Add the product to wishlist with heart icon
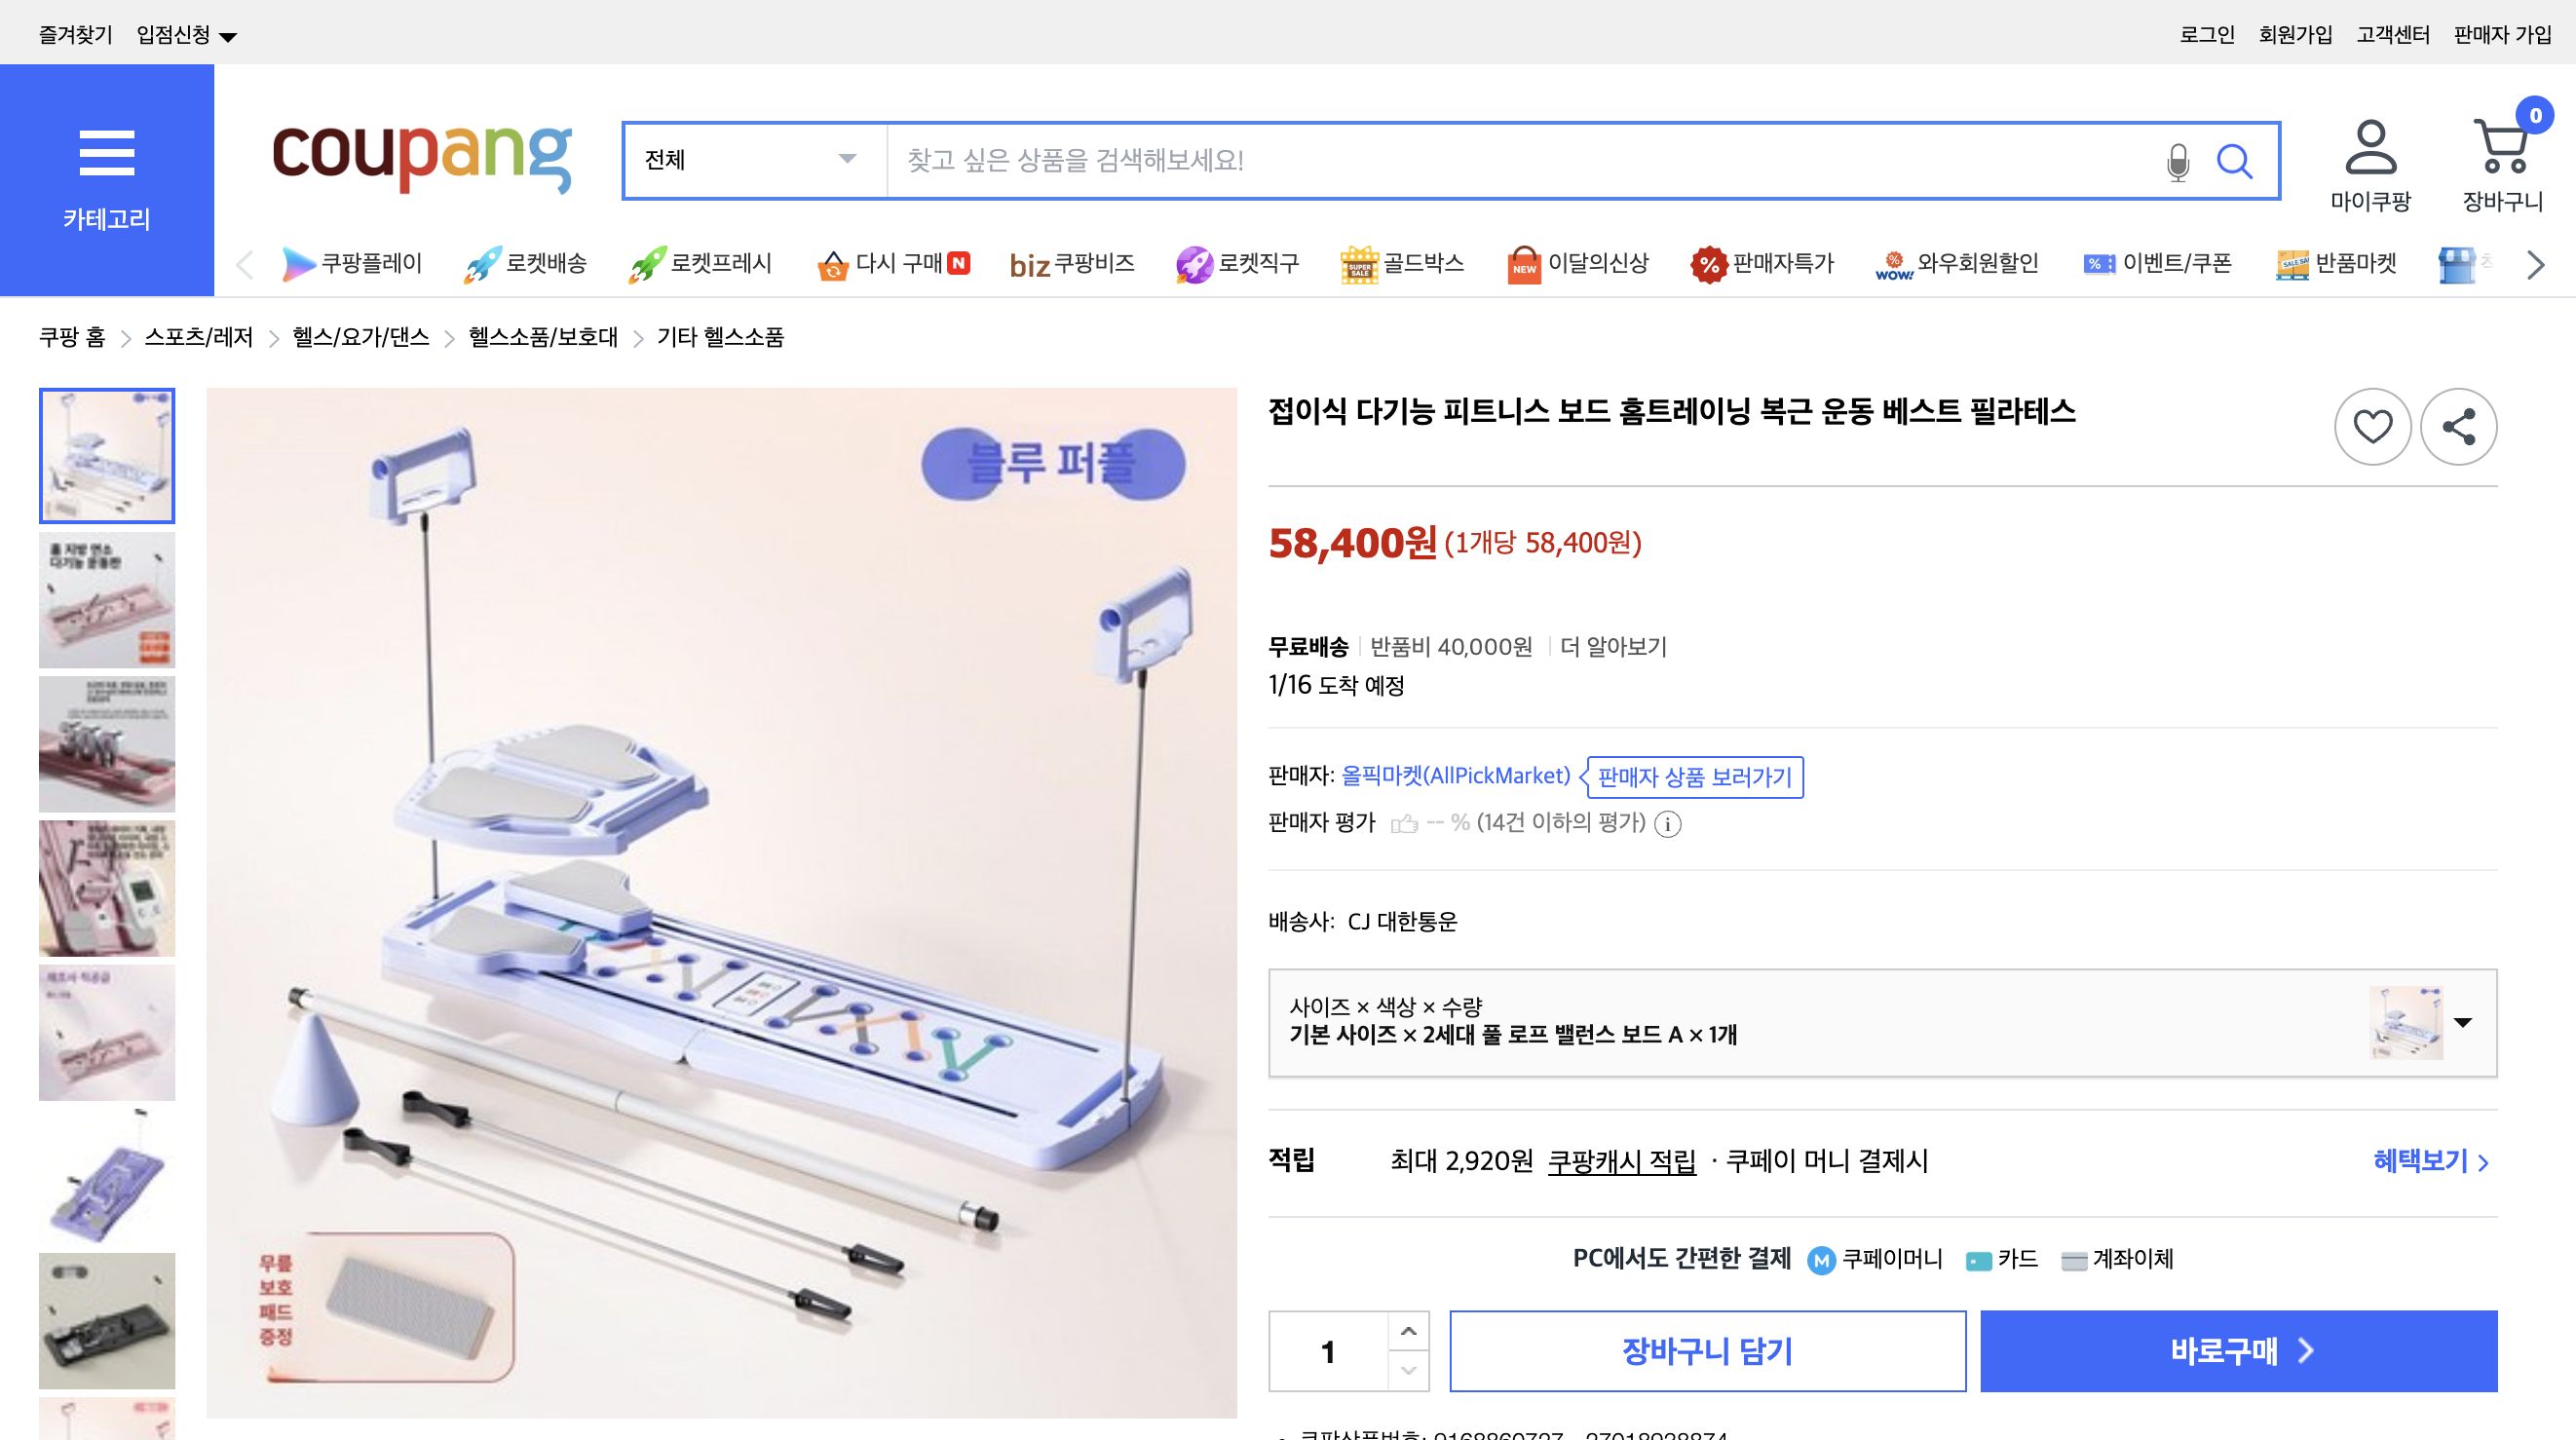Image resolution: width=2576 pixels, height=1440 pixels. (2373, 426)
